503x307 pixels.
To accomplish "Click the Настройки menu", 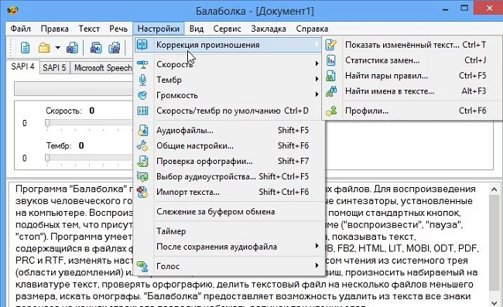I will tap(159, 29).
